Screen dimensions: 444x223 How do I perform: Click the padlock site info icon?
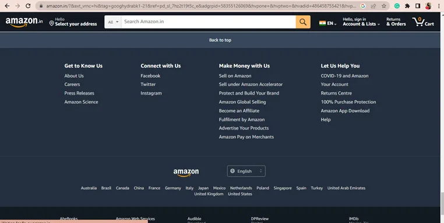click(x=41, y=6)
